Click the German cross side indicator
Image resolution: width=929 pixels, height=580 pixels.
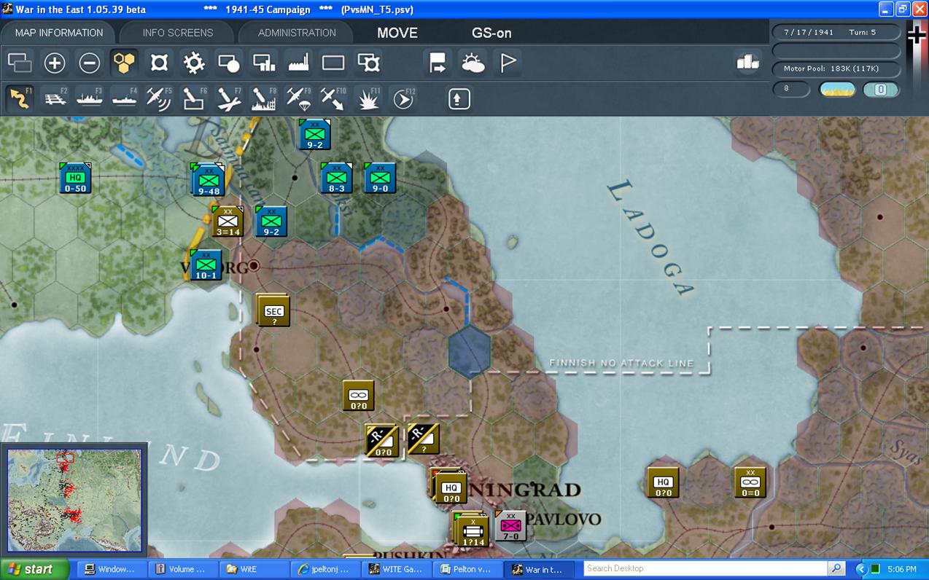(917, 34)
